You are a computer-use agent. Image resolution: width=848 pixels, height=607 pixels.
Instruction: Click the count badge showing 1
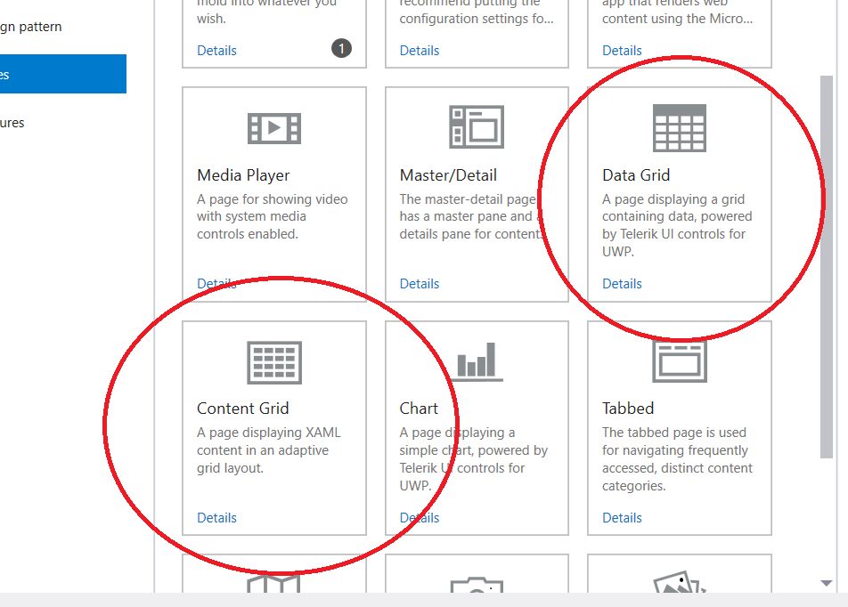click(x=341, y=49)
